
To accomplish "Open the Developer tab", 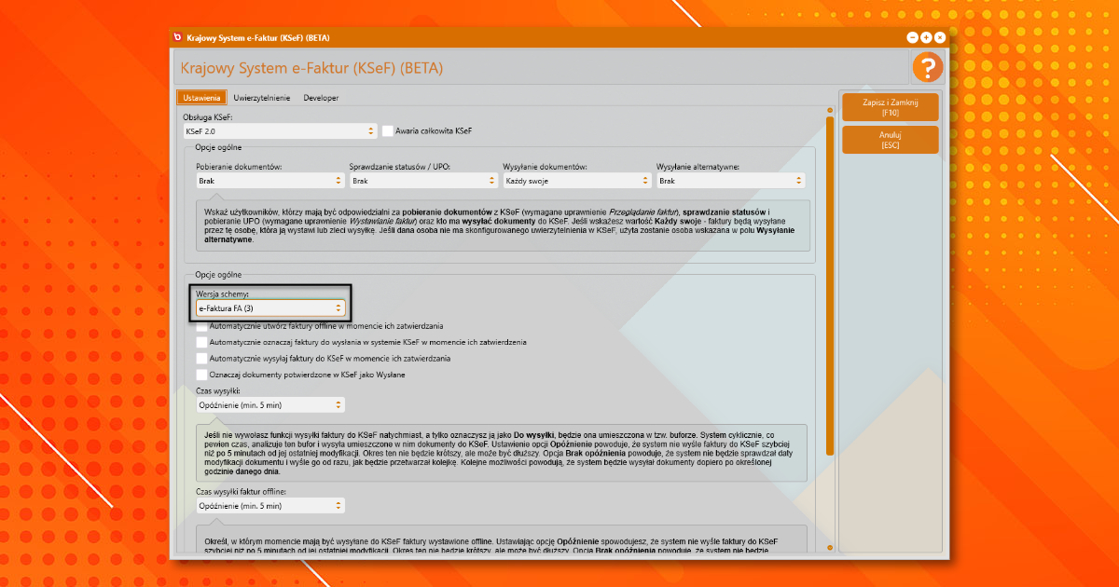I will coord(321,98).
